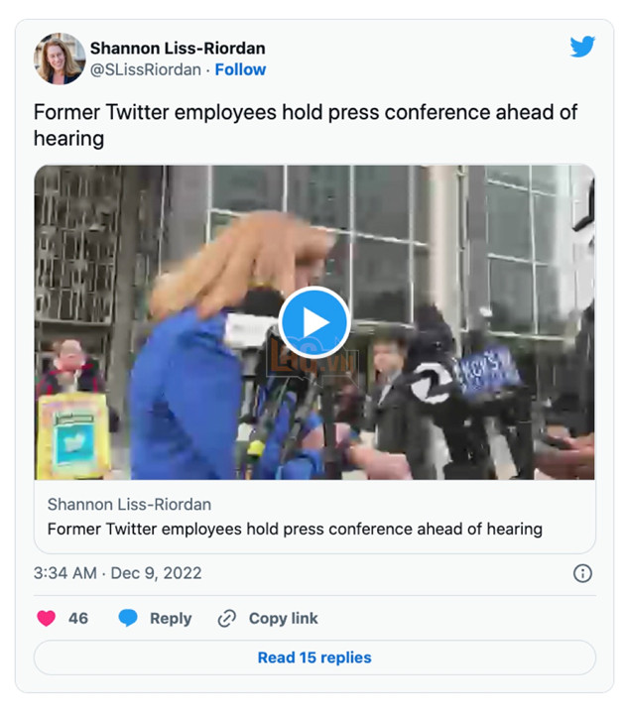The height and width of the screenshot is (716, 625).
Task: Click the blue speech bubble reply icon
Action: [128, 618]
